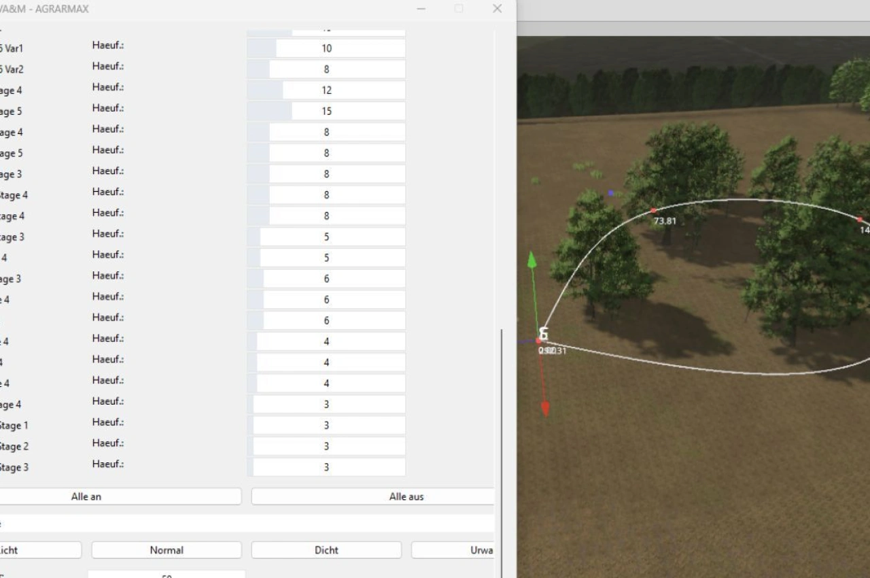Click the spline control point labeled 73.81
The image size is (870, 578).
(x=653, y=210)
